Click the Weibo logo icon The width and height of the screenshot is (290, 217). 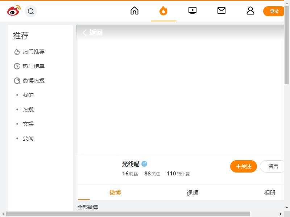tap(14, 10)
